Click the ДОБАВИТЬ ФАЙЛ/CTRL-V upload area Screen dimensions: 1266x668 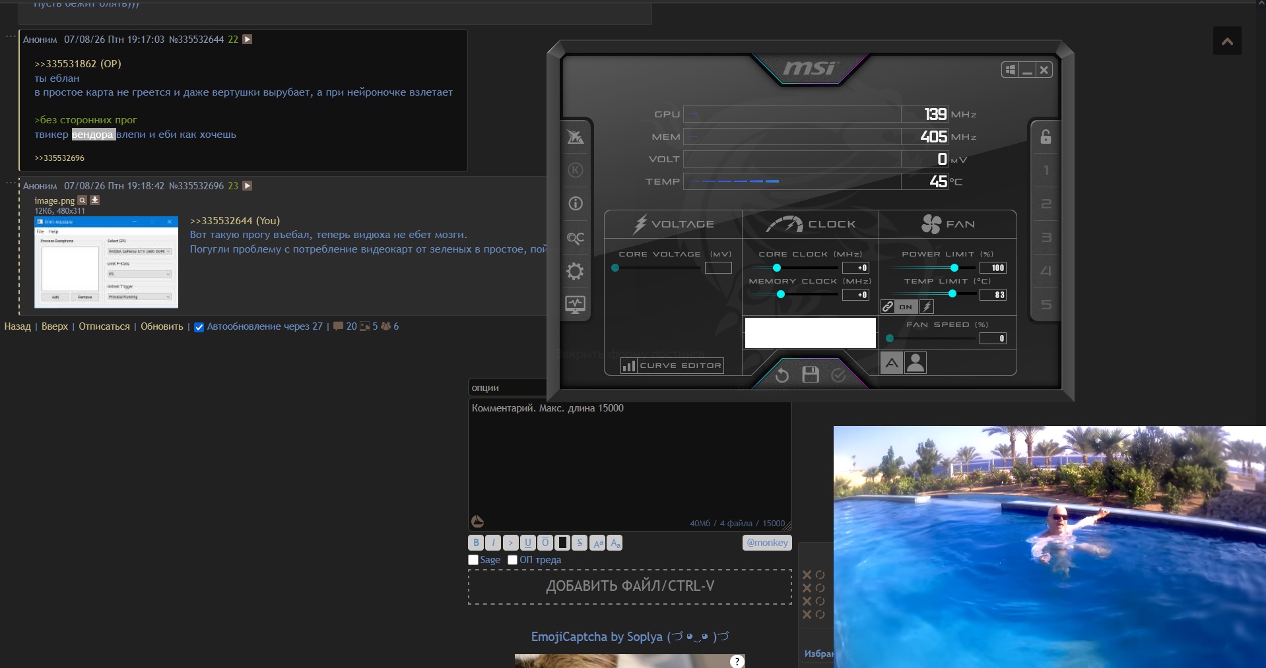pos(630,586)
